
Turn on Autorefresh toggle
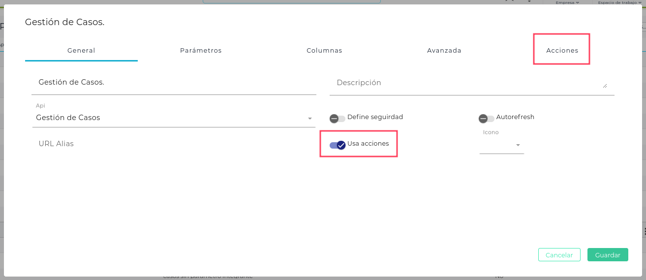(x=486, y=118)
